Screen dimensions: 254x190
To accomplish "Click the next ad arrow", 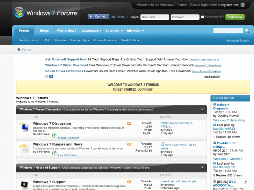I will [51, 76].
